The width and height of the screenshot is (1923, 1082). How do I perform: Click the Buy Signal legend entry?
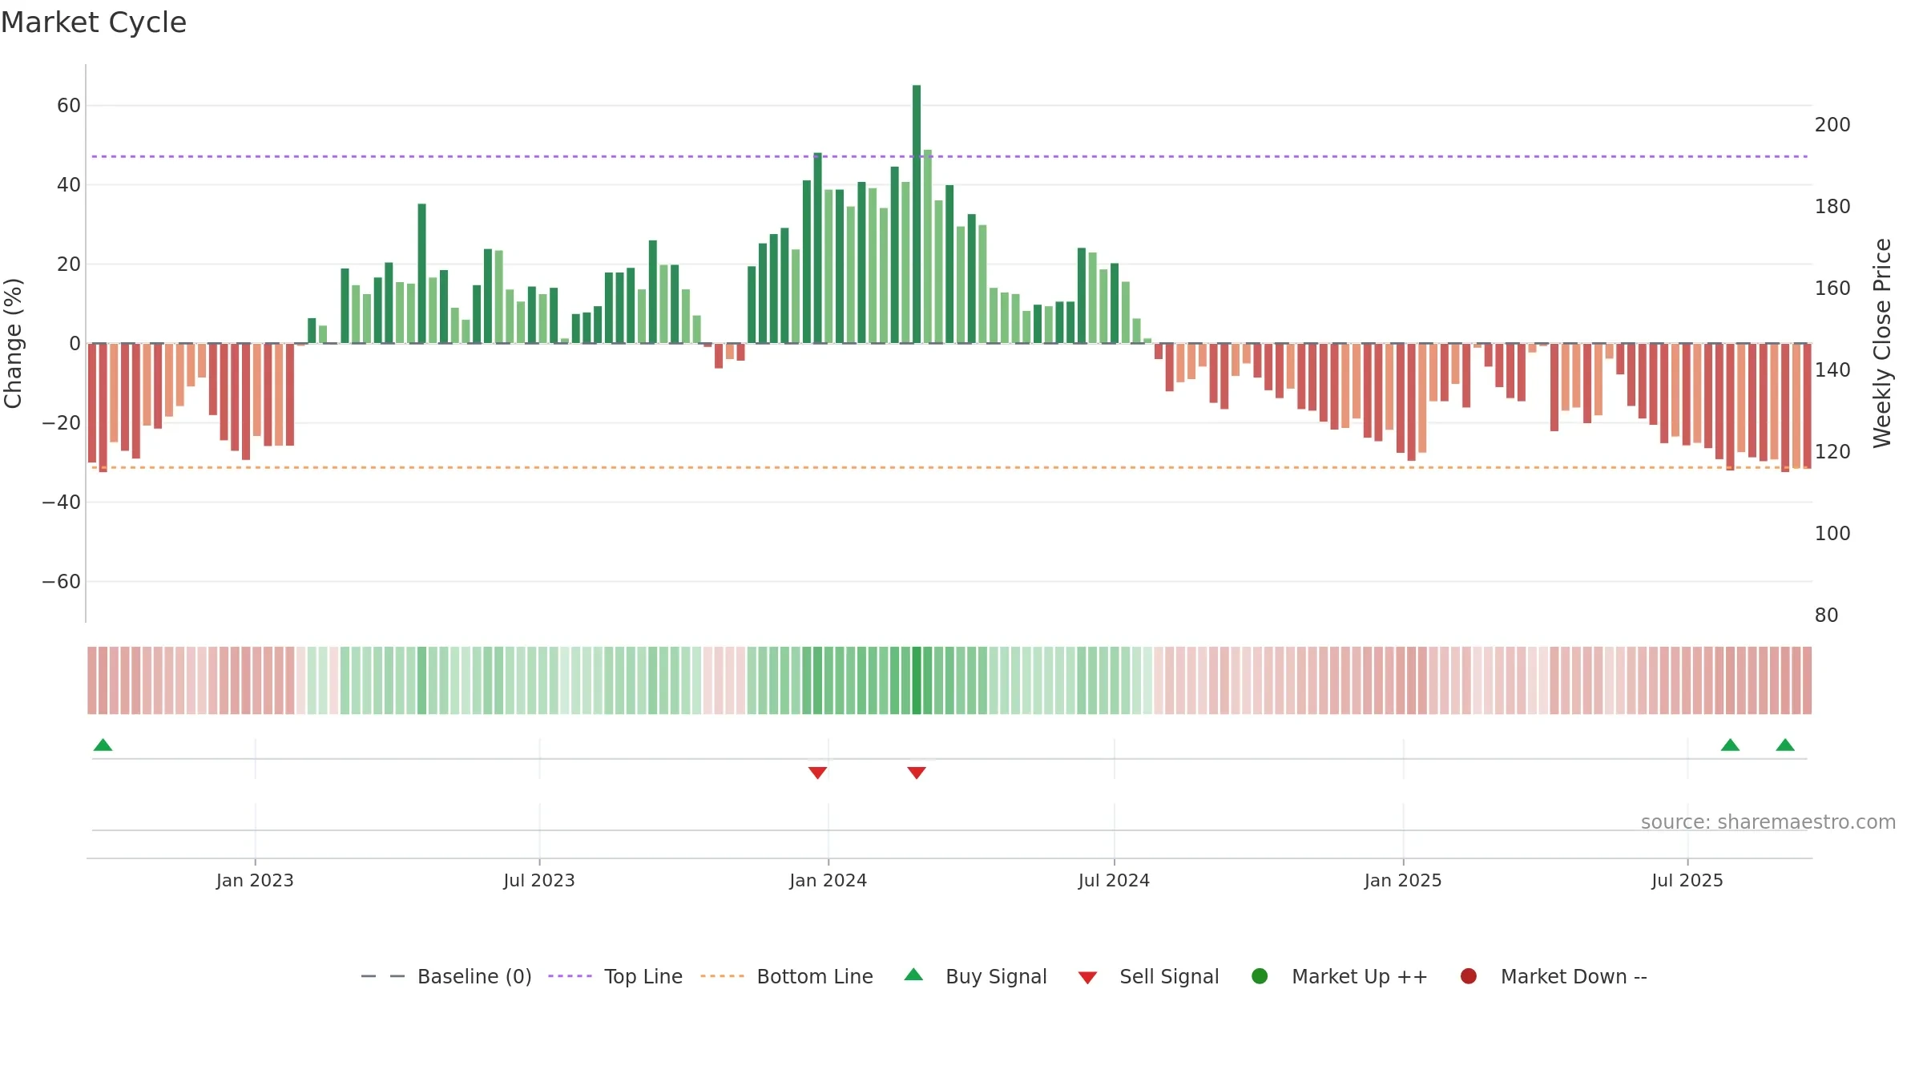(x=975, y=976)
